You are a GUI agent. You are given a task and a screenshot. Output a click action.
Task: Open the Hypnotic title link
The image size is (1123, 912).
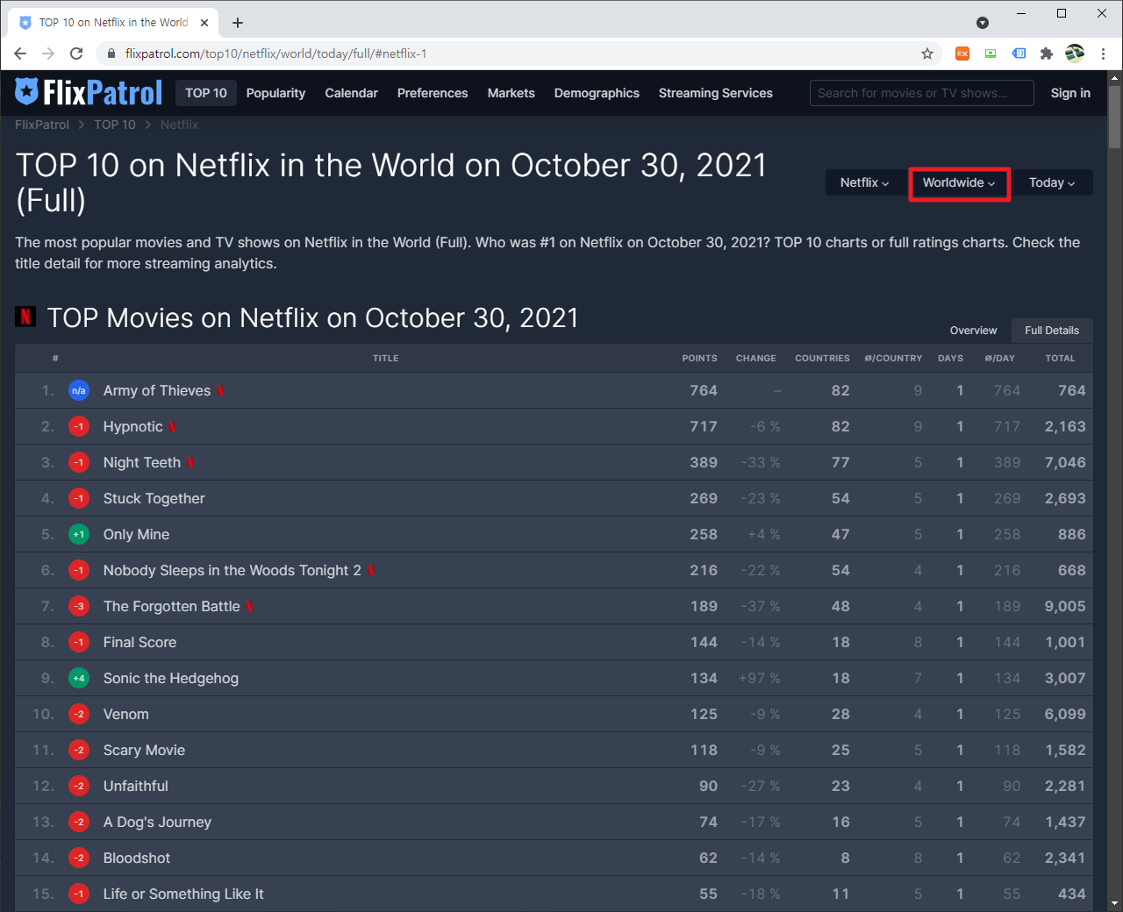point(133,426)
